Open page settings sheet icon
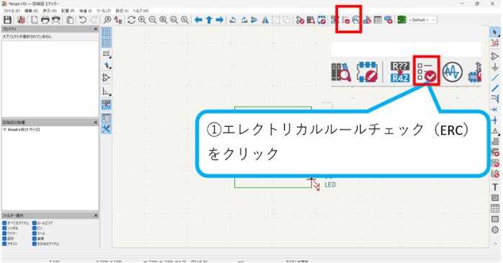The height and width of the screenshot is (263, 503). click(34, 20)
